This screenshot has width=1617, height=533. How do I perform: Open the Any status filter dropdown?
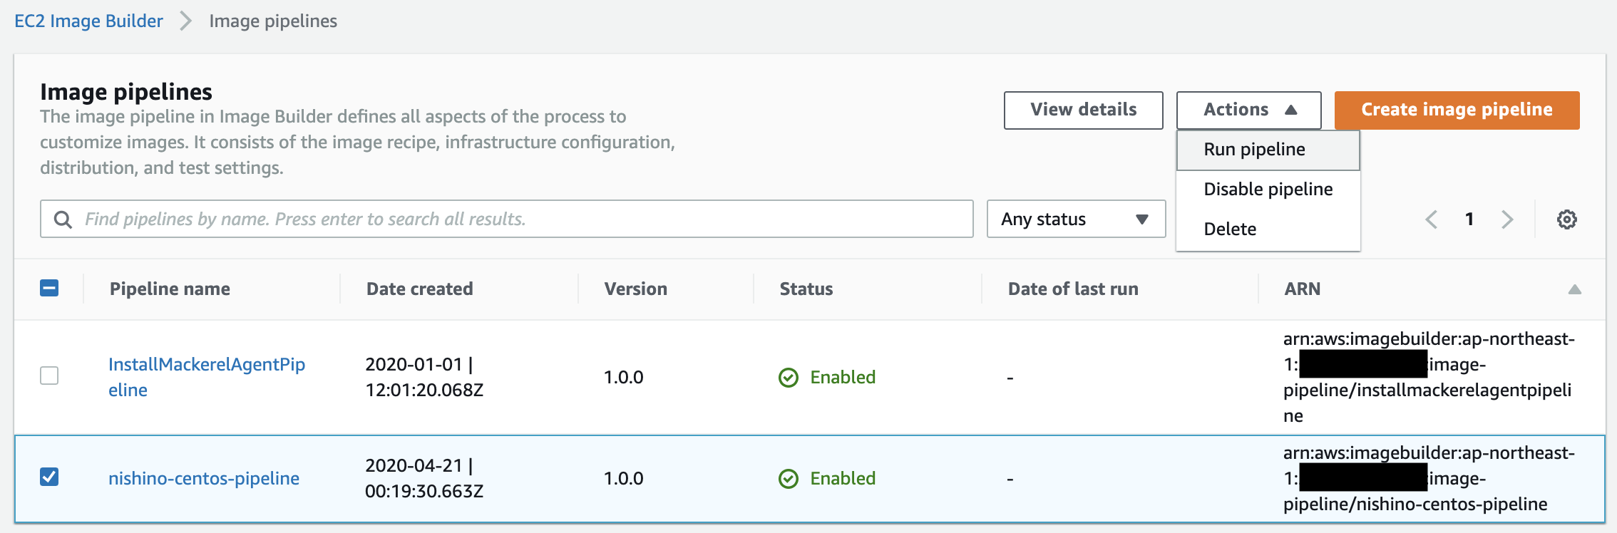1076,219
